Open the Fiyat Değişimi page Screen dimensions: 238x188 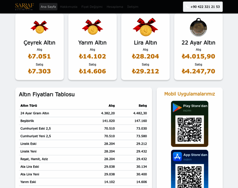coord(92,7)
